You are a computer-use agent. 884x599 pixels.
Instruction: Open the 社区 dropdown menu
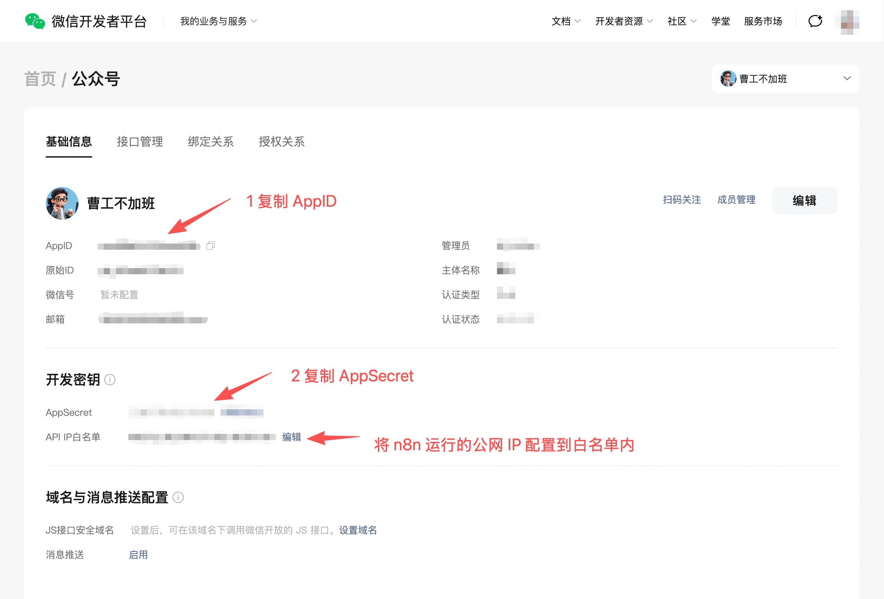tap(682, 21)
